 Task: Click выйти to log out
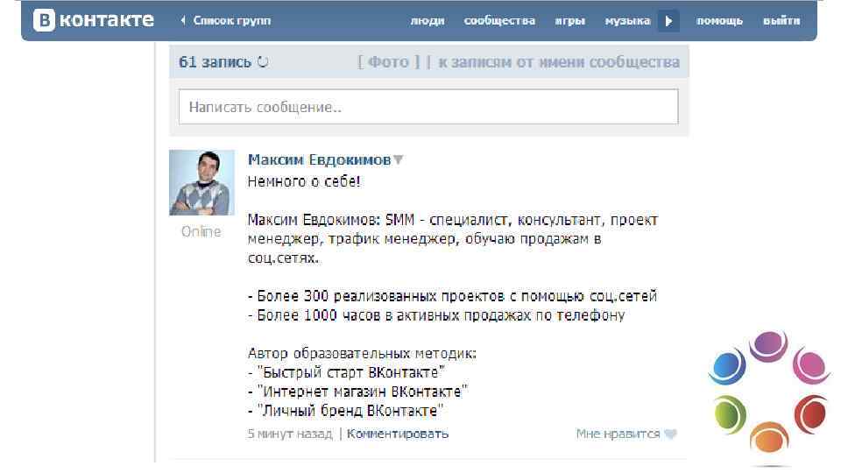click(x=781, y=20)
